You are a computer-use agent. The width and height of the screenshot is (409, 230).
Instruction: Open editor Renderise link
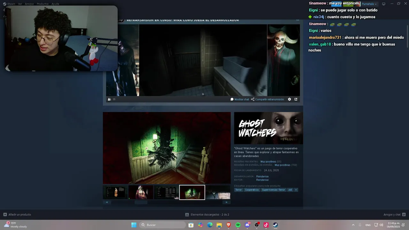tap(262, 180)
